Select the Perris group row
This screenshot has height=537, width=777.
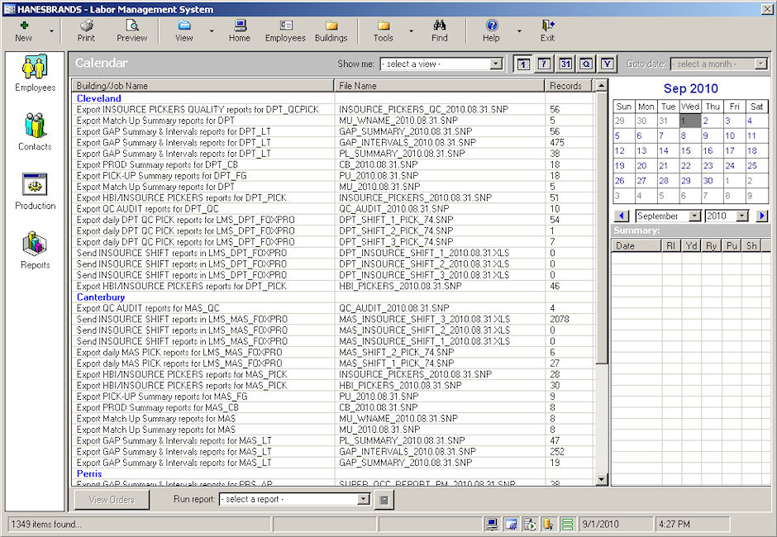click(332, 473)
